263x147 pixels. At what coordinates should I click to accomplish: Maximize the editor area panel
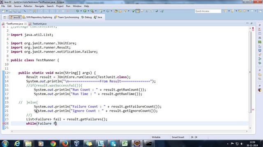click(x=251, y=23)
